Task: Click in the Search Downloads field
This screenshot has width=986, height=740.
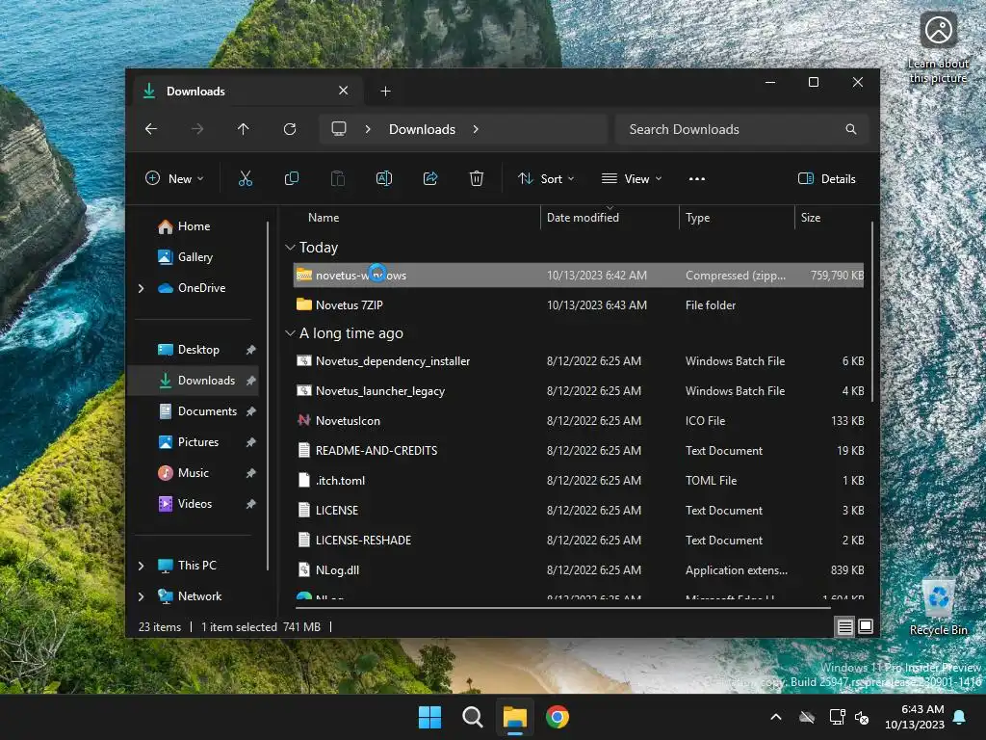Action: click(742, 129)
